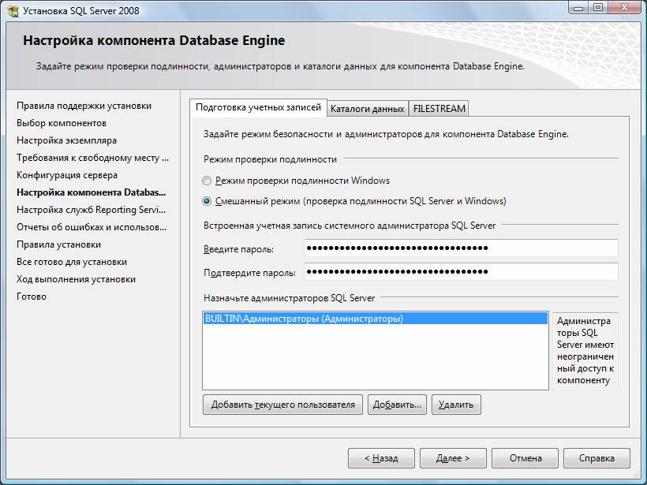This screenshot has height=485, width=647.
Task: Cancel setup with Отмена button
Action: coord(525,458)
